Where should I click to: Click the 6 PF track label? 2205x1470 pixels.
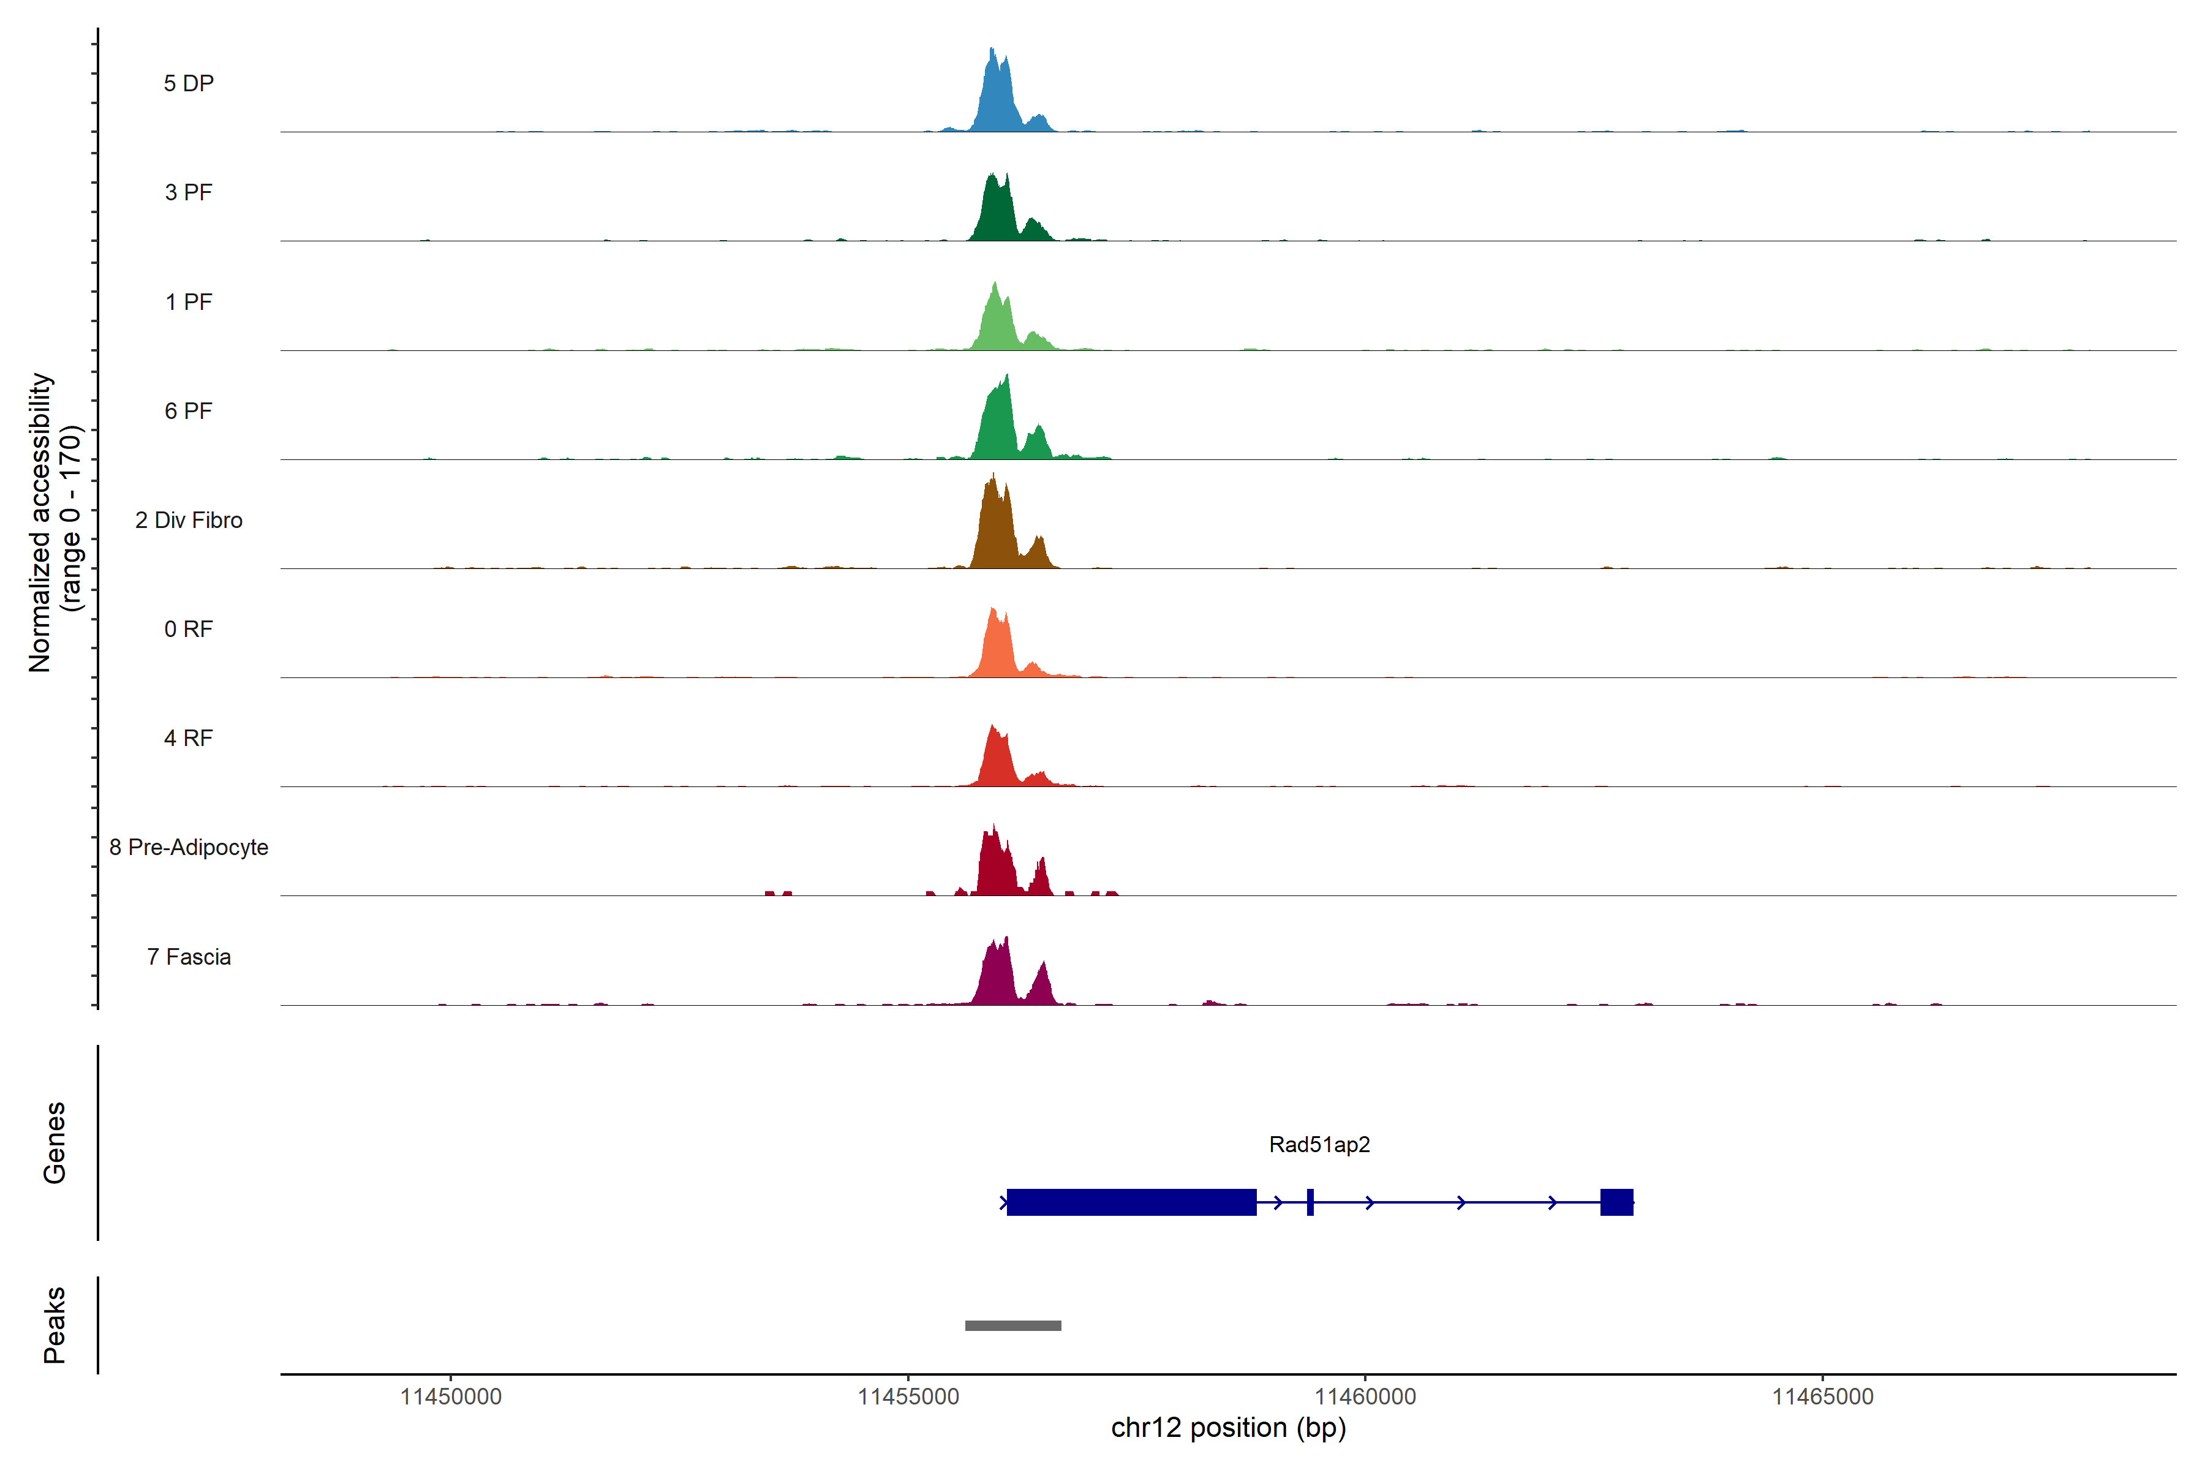[189, 410]
